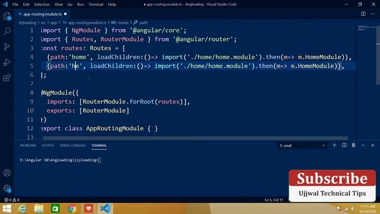Open the Selection menu
380x214 pixels.
(x=42, y=4)
